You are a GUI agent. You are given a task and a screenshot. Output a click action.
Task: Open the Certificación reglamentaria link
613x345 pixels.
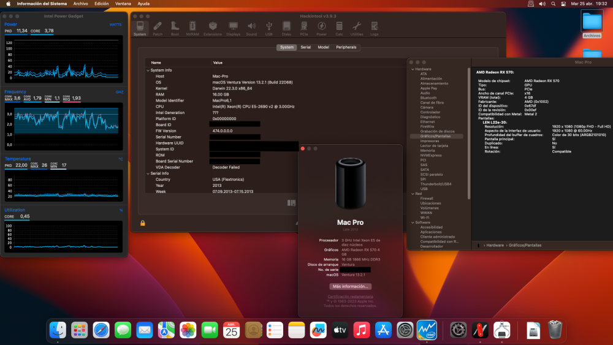click(350, 297)
